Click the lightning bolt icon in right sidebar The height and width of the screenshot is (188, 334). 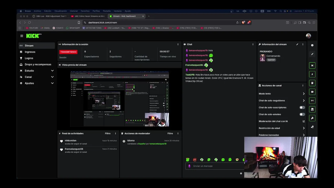[x=312, y=74]
